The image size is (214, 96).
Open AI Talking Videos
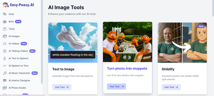coord(18,51)
